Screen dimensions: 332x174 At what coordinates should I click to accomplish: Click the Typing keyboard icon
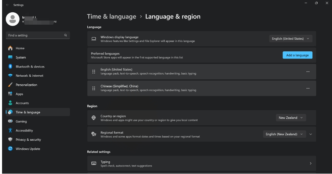(93, 163)
